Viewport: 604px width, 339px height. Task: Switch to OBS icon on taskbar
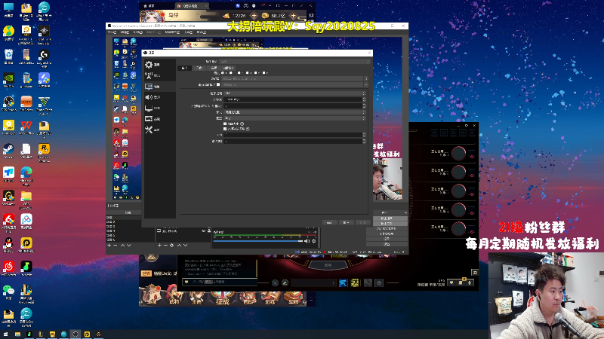75,334
